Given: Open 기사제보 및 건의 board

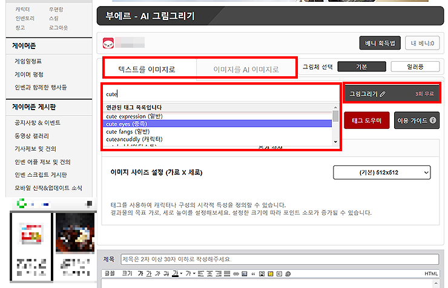Looking at the screenshot, I should 36,148.
